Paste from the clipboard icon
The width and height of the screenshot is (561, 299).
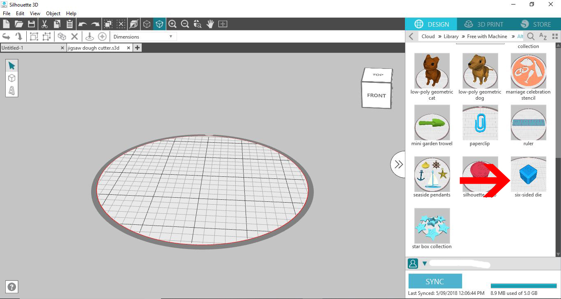[69, 24]
